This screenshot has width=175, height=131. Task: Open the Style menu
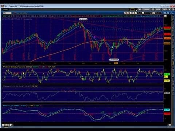(139, 13)
